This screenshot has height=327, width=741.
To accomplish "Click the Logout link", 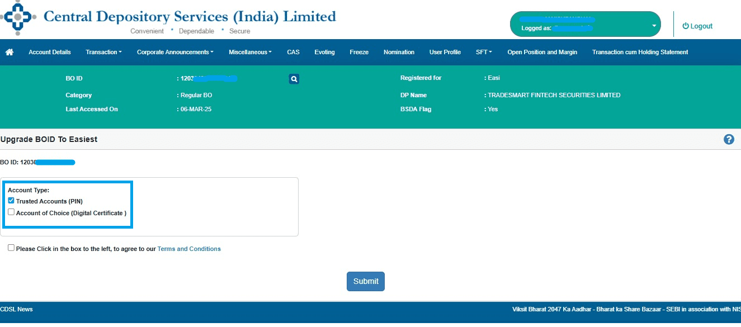I will 697,26.
